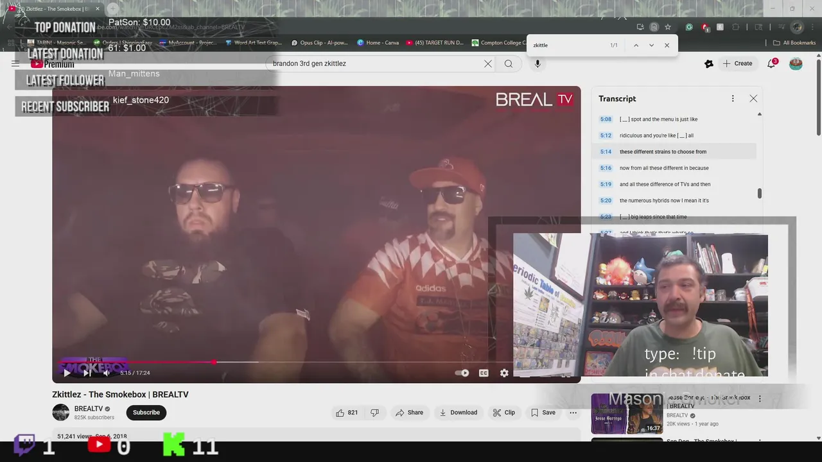Jump to transcript line 'and all these difference of TVs'
The height and width of the screenshot is (462, 822).
coord(674,184)
